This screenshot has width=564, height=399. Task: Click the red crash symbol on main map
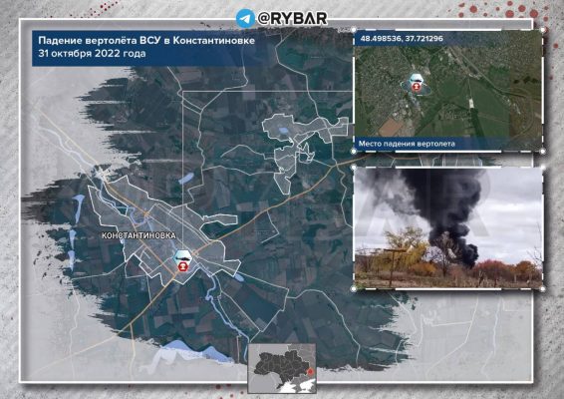click(x=183, y=267)
